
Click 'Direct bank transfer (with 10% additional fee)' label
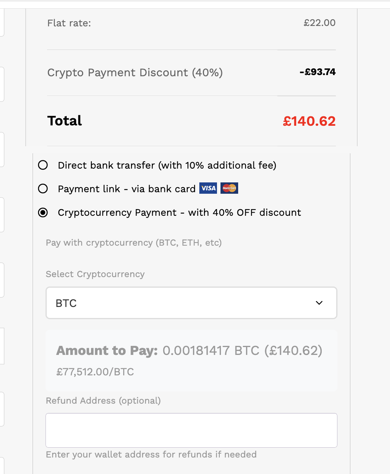click(x=167, y=165)
